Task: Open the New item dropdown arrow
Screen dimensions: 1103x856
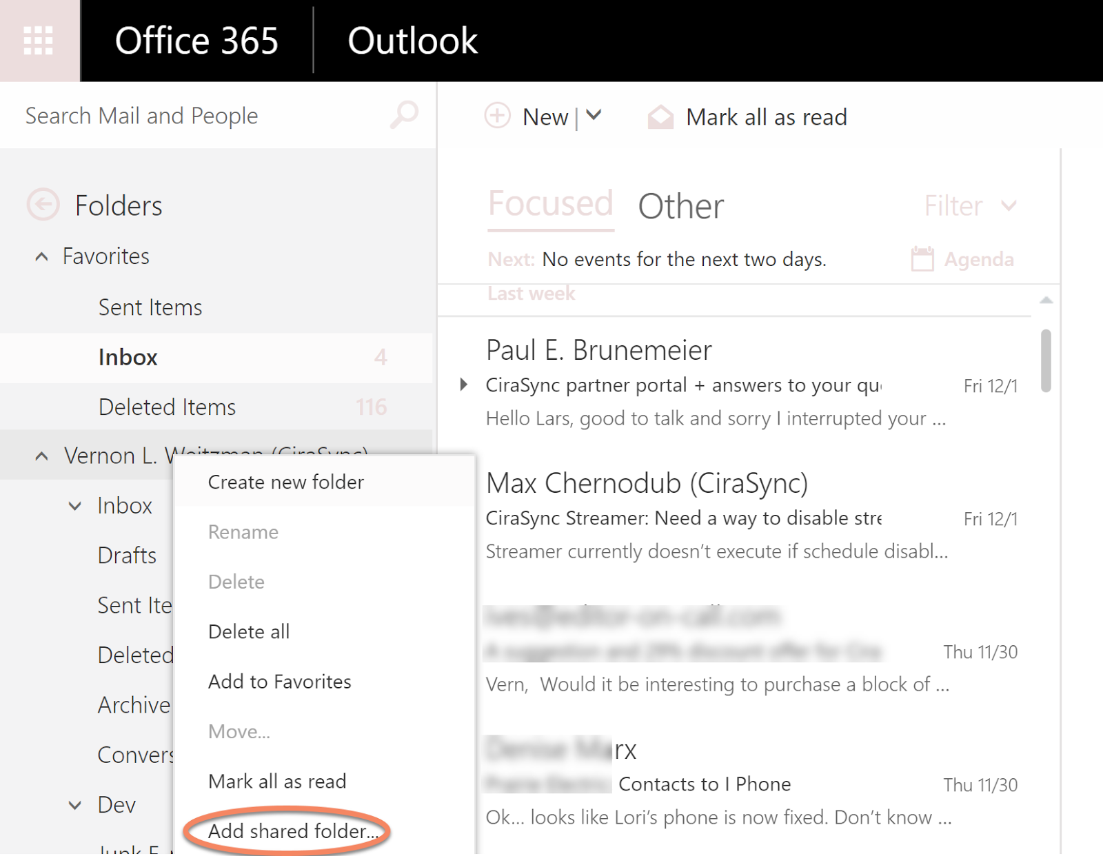Action: (x=594, y=116)
